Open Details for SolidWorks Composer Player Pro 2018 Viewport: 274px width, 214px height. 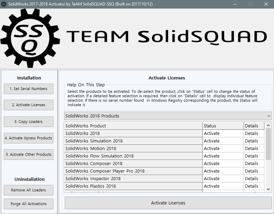(254, 171)
